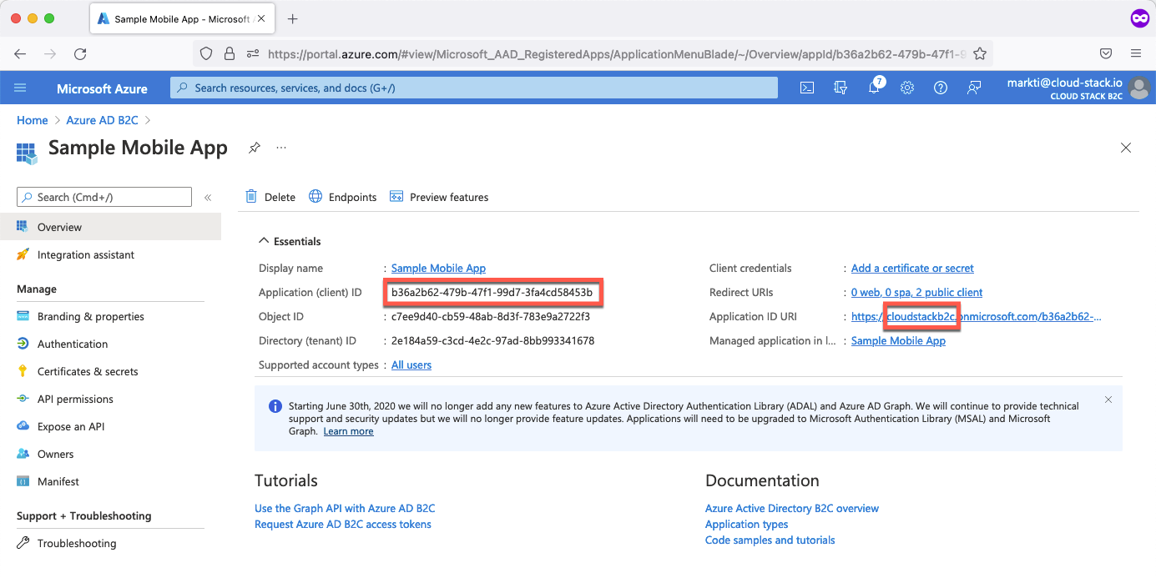Click the All users link
This screenshot has width=1156, height=578.
click(411, 364)
